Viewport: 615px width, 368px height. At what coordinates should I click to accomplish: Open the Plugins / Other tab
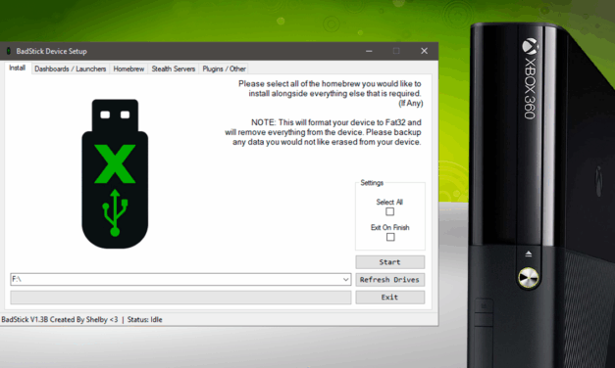click(224, 69)
